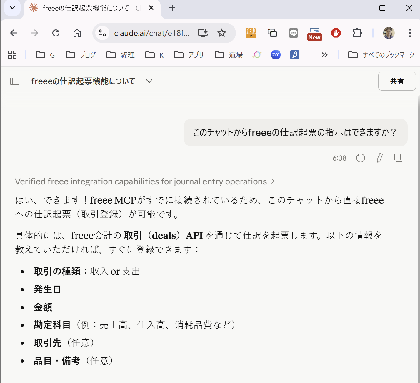Open the 経理 bookmark folder
The width and height of the screenshot is (420, 383).
tap(121, 55)
